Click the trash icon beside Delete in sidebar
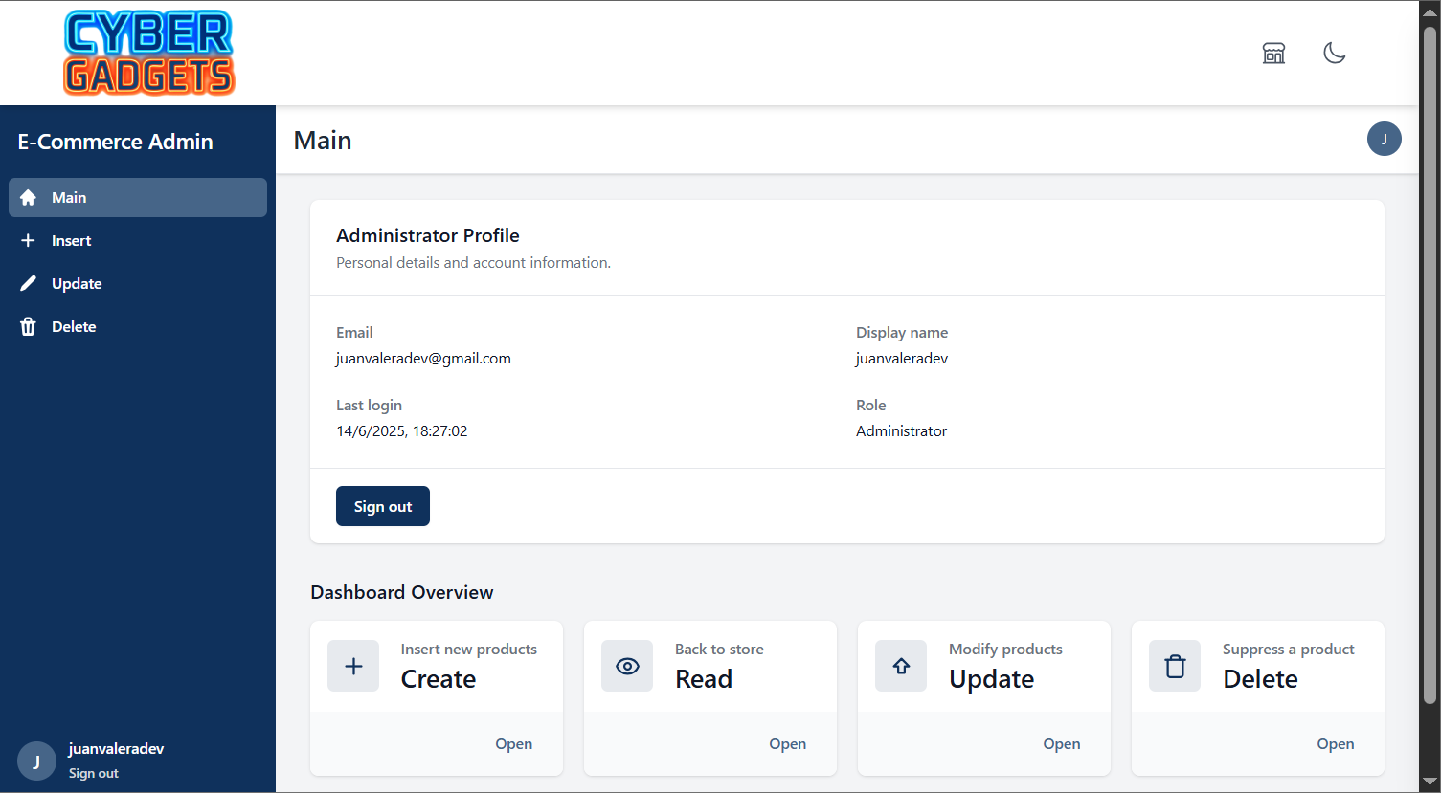This screenshot has width=1441, height=793. tap(28, 326)
